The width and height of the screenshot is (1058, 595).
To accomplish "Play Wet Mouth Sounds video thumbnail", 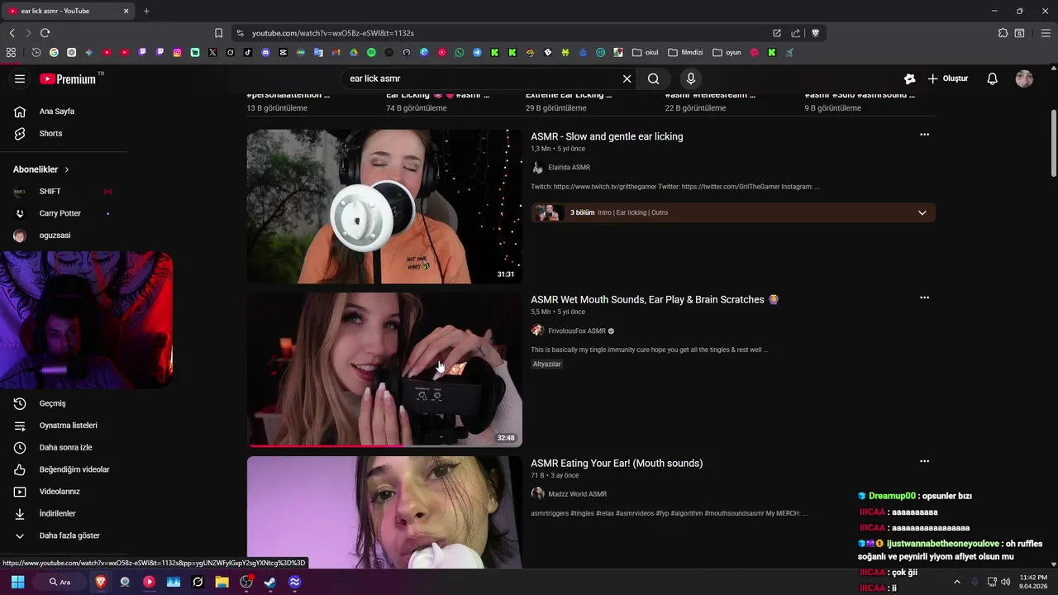I will point(384,369).
